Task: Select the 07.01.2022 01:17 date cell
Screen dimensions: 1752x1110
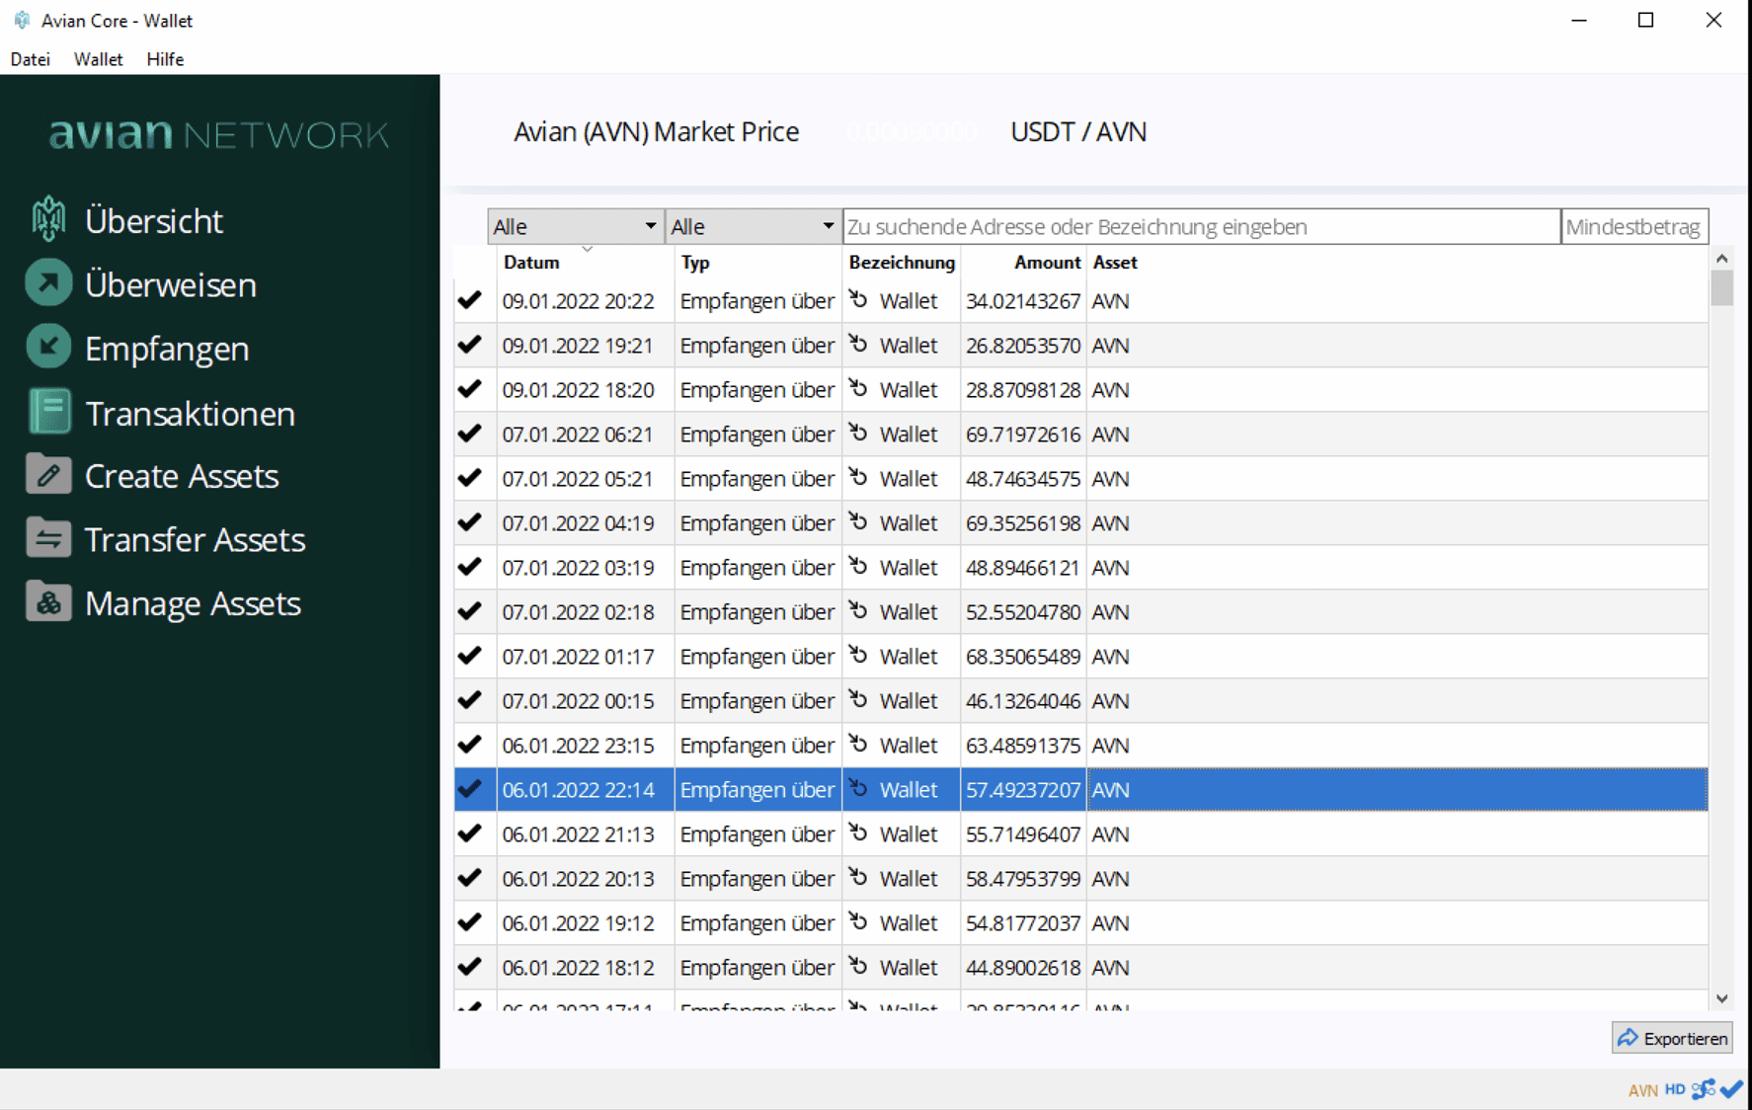Action: click(586, 657)
